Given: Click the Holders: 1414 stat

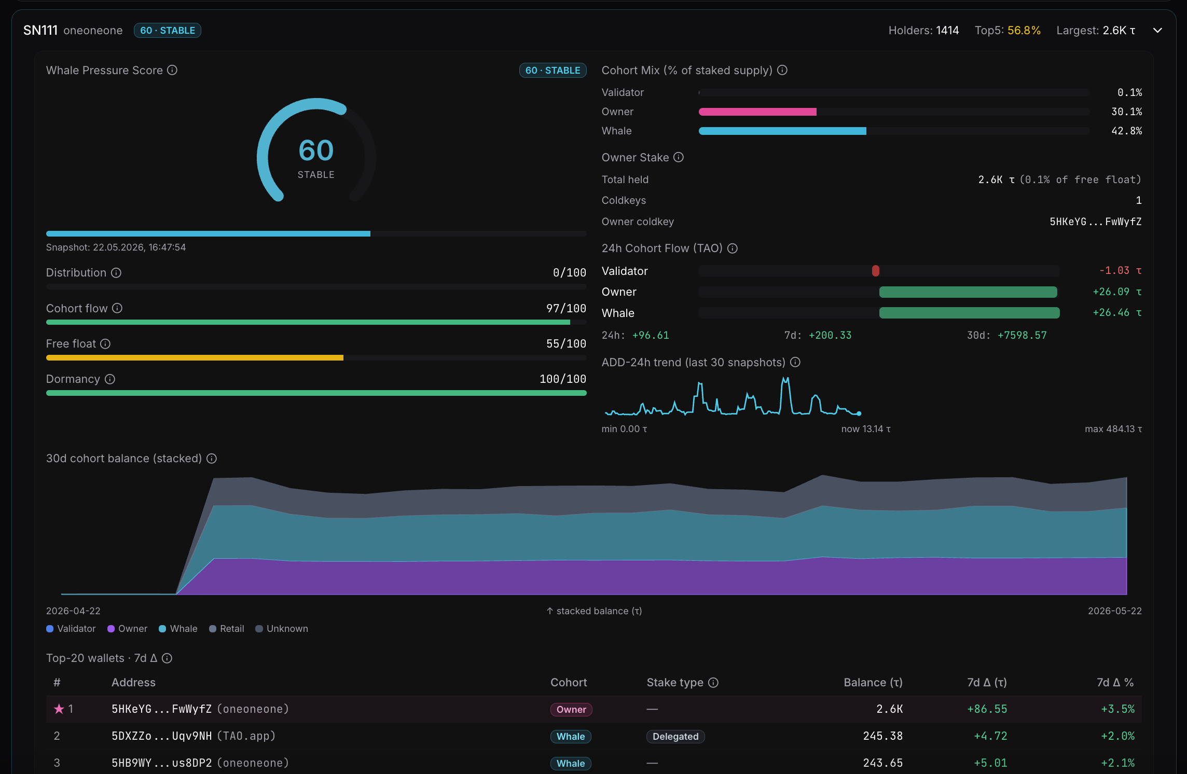Looking at the screenshot, I should coord(924,31).
